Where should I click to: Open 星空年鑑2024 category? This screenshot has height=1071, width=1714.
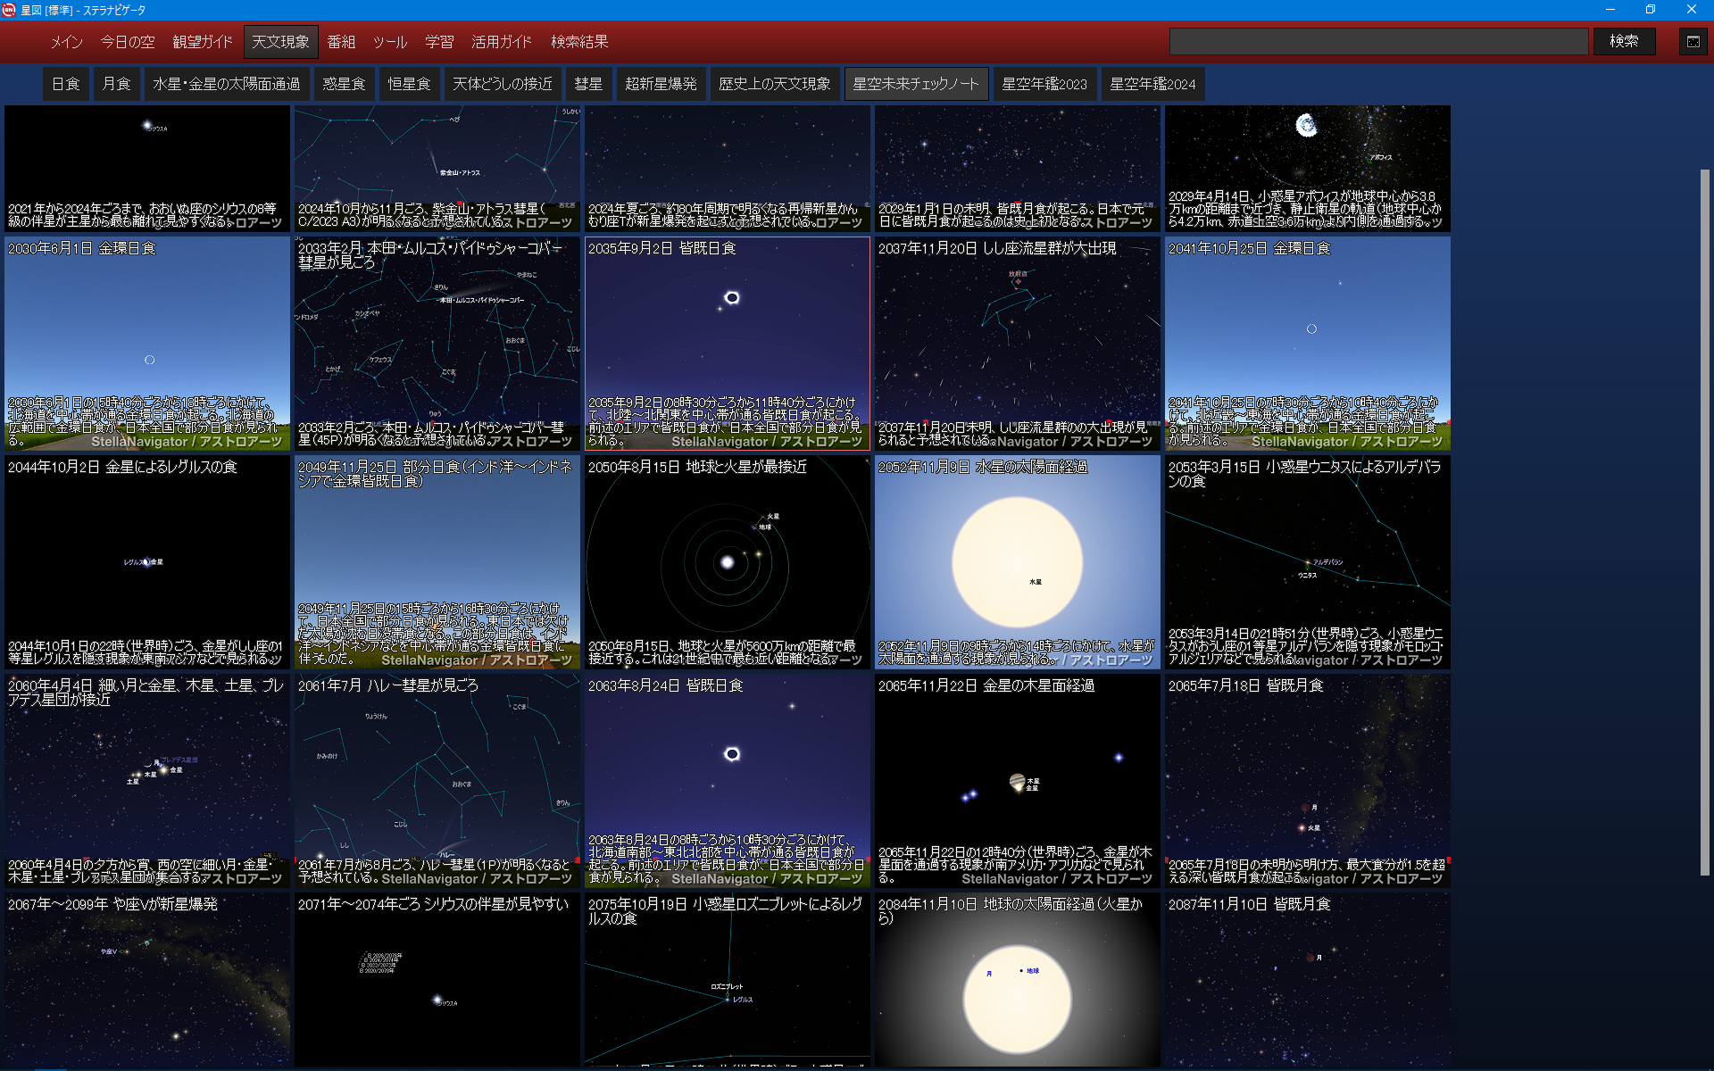[1152, 84]
